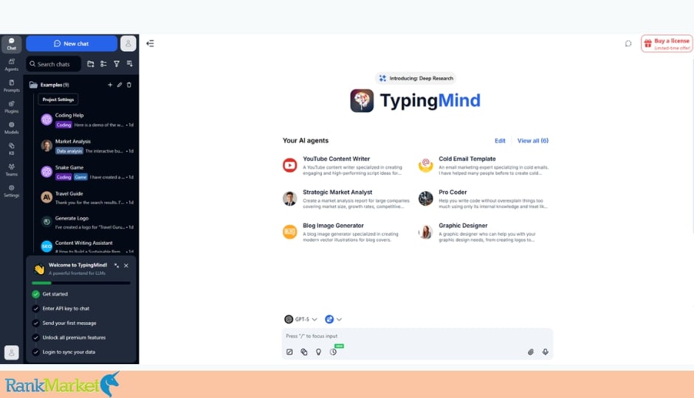Click the clock icon with new badge
This screenshot has height=398, width=694.
coord(333,352)
